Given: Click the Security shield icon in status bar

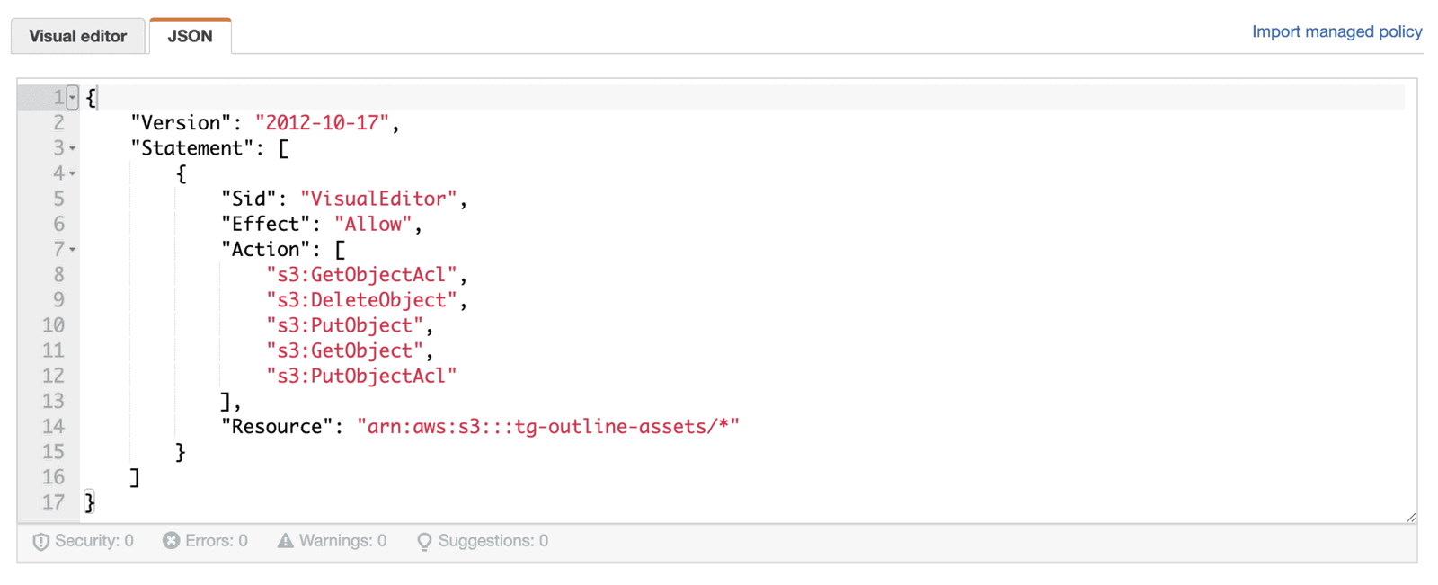Looking at the screenshot, I should 40,542.
